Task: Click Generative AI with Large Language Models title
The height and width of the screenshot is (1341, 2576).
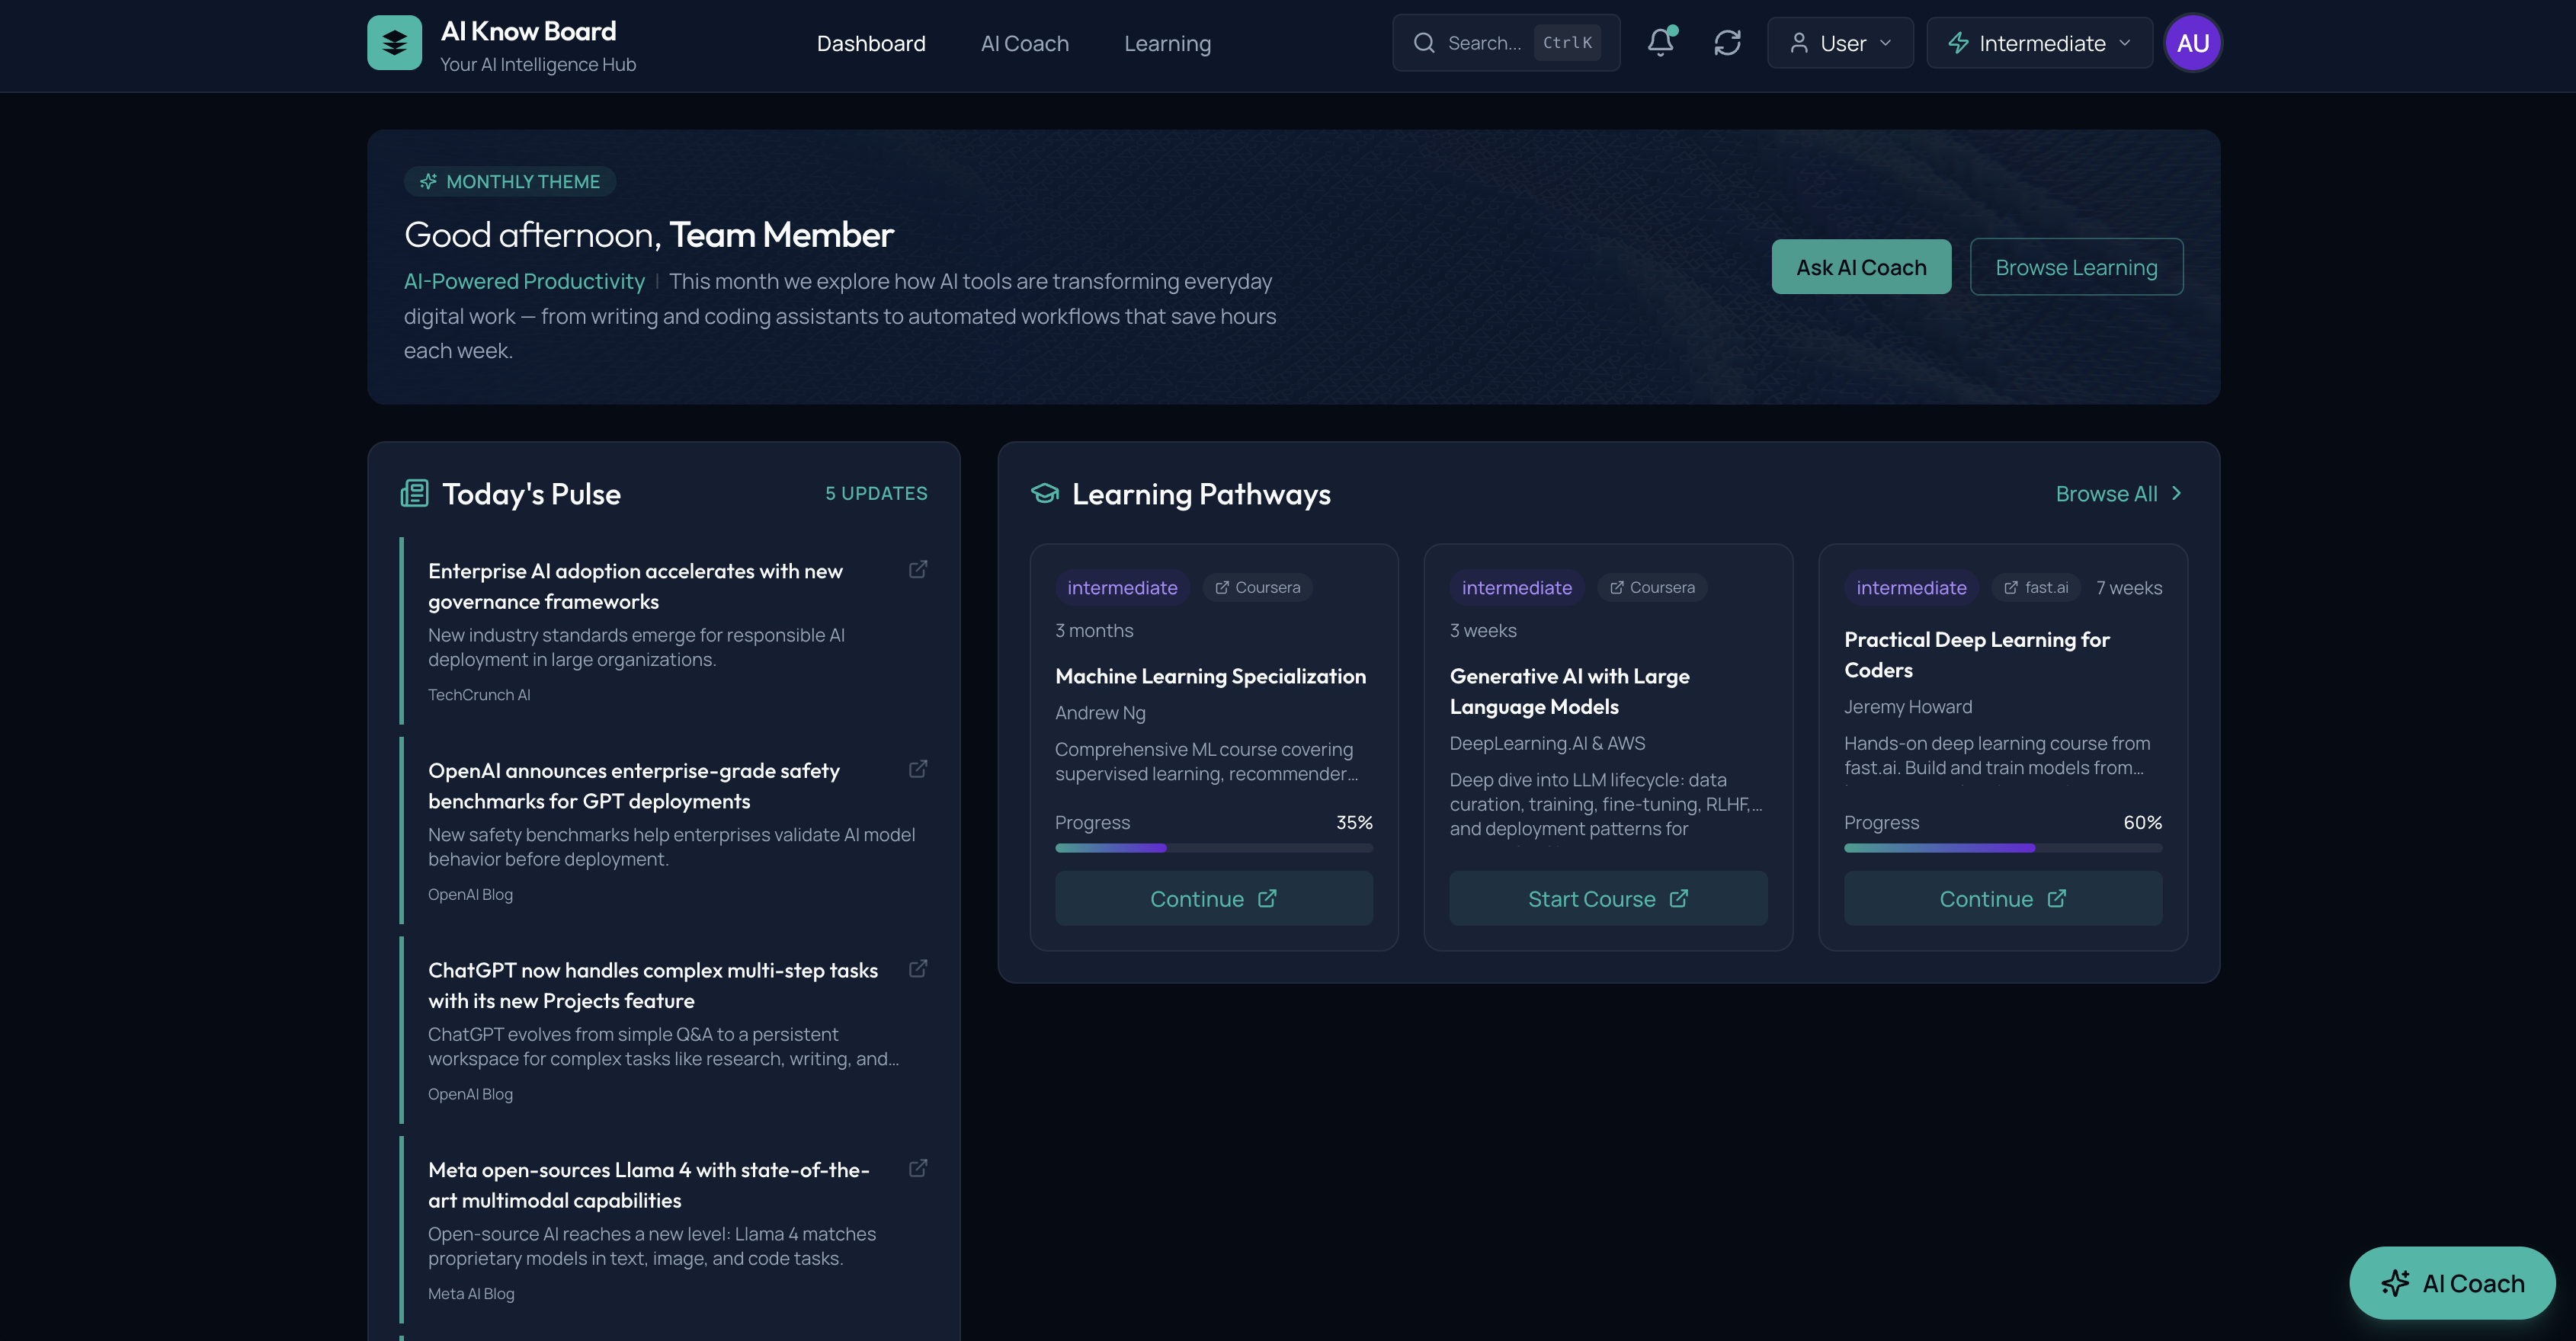Action: [x=1569, y=691]
